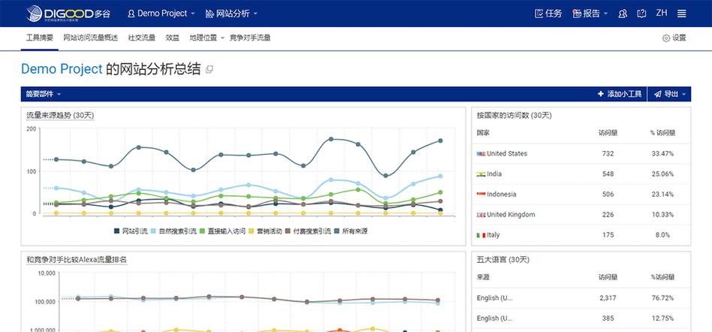Click the last 自然搜索引流 data point on chart
Viewport: 712px width, 332px height.
440,177
